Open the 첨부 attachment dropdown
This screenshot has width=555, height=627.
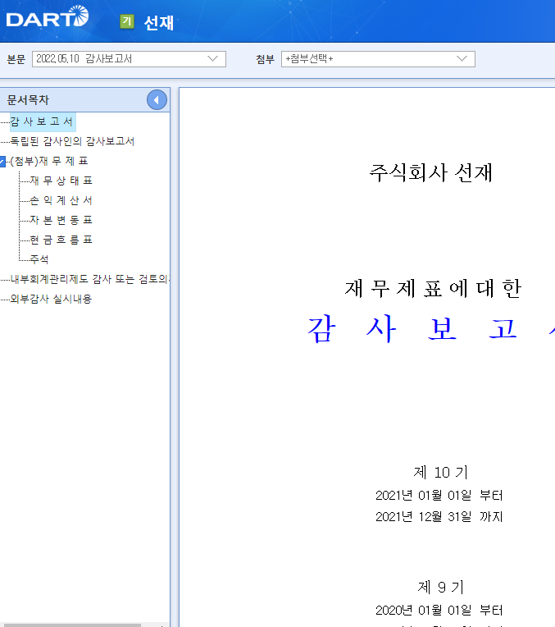[x=378, y=59]
